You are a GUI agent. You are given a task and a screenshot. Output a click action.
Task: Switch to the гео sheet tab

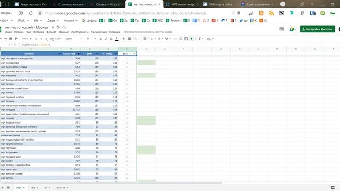point(34,188)
